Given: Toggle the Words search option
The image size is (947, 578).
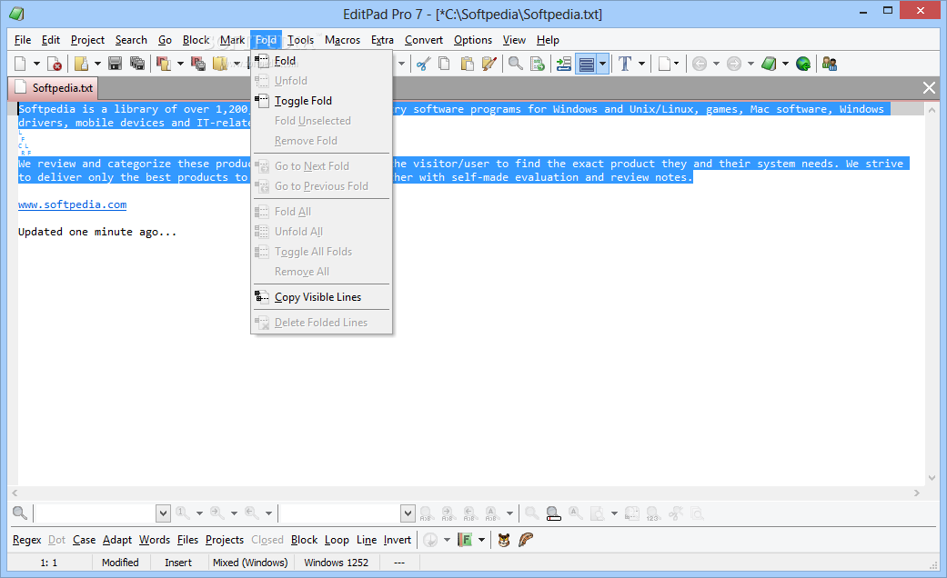Looking at the screenshot, I should [155, 540].
